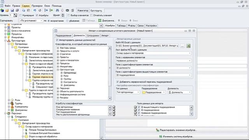Click the Группы icon in navigator tree
Viewport: 249px width, 140px height.
click(x=12, y=103)
